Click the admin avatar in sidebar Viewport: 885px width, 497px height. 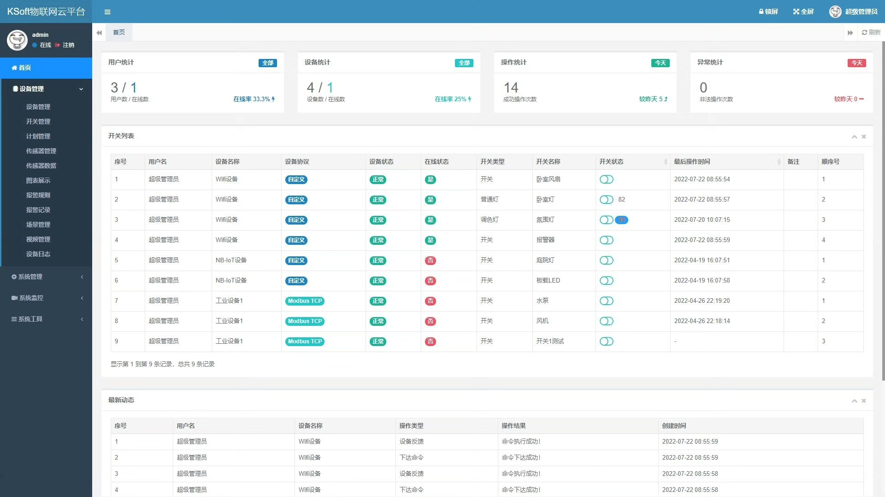[17, 40]
